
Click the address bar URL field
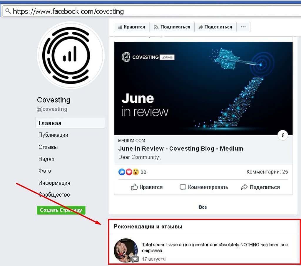[x=152, y=11]
